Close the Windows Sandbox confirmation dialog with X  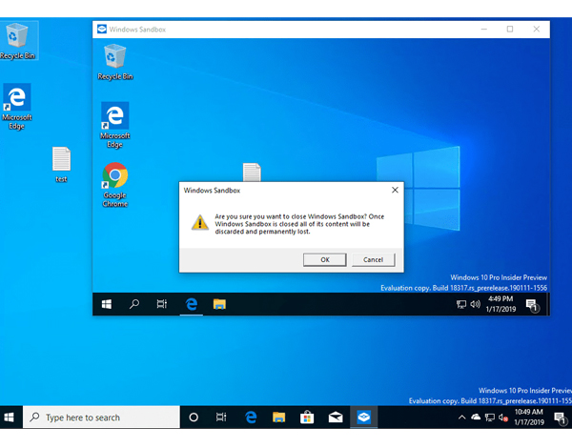[x=395, y=191]
